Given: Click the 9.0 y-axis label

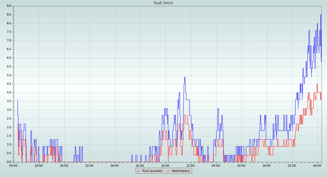Looking at the screenshot, I should click(9, 6).
